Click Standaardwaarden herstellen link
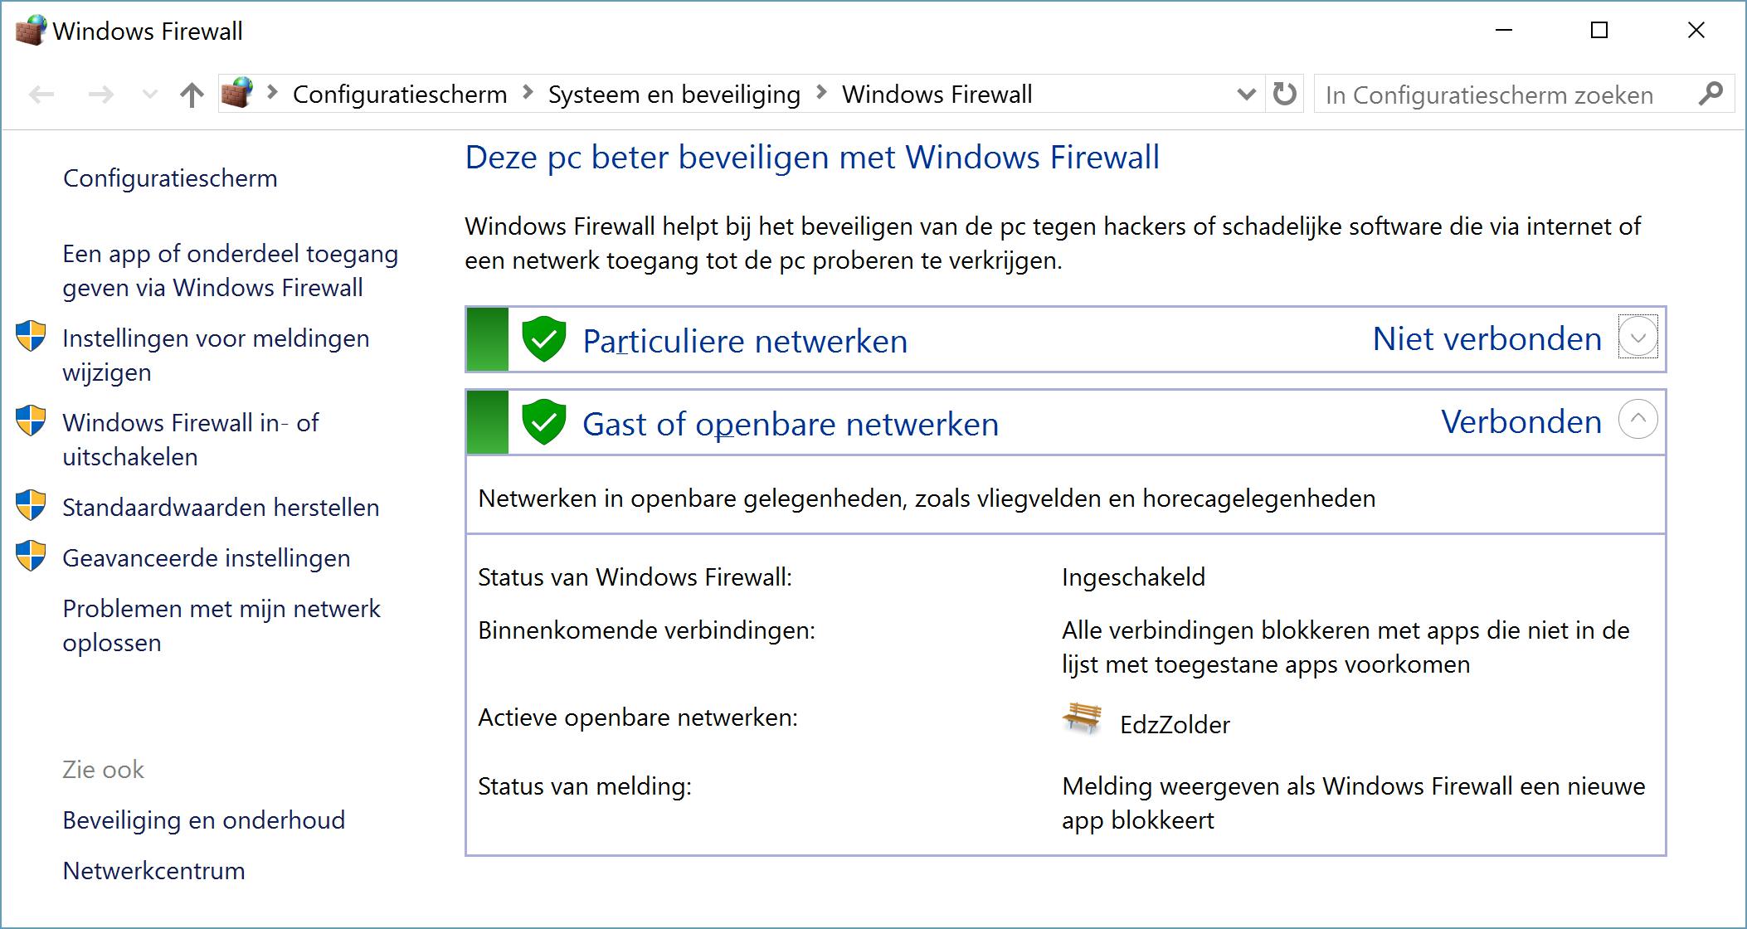Screen dimensions: 1747x929 pyautogui.click(x=221, y=508)
